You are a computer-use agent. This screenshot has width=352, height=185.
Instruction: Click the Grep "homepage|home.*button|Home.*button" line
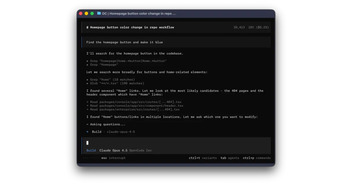click(126, 61)
